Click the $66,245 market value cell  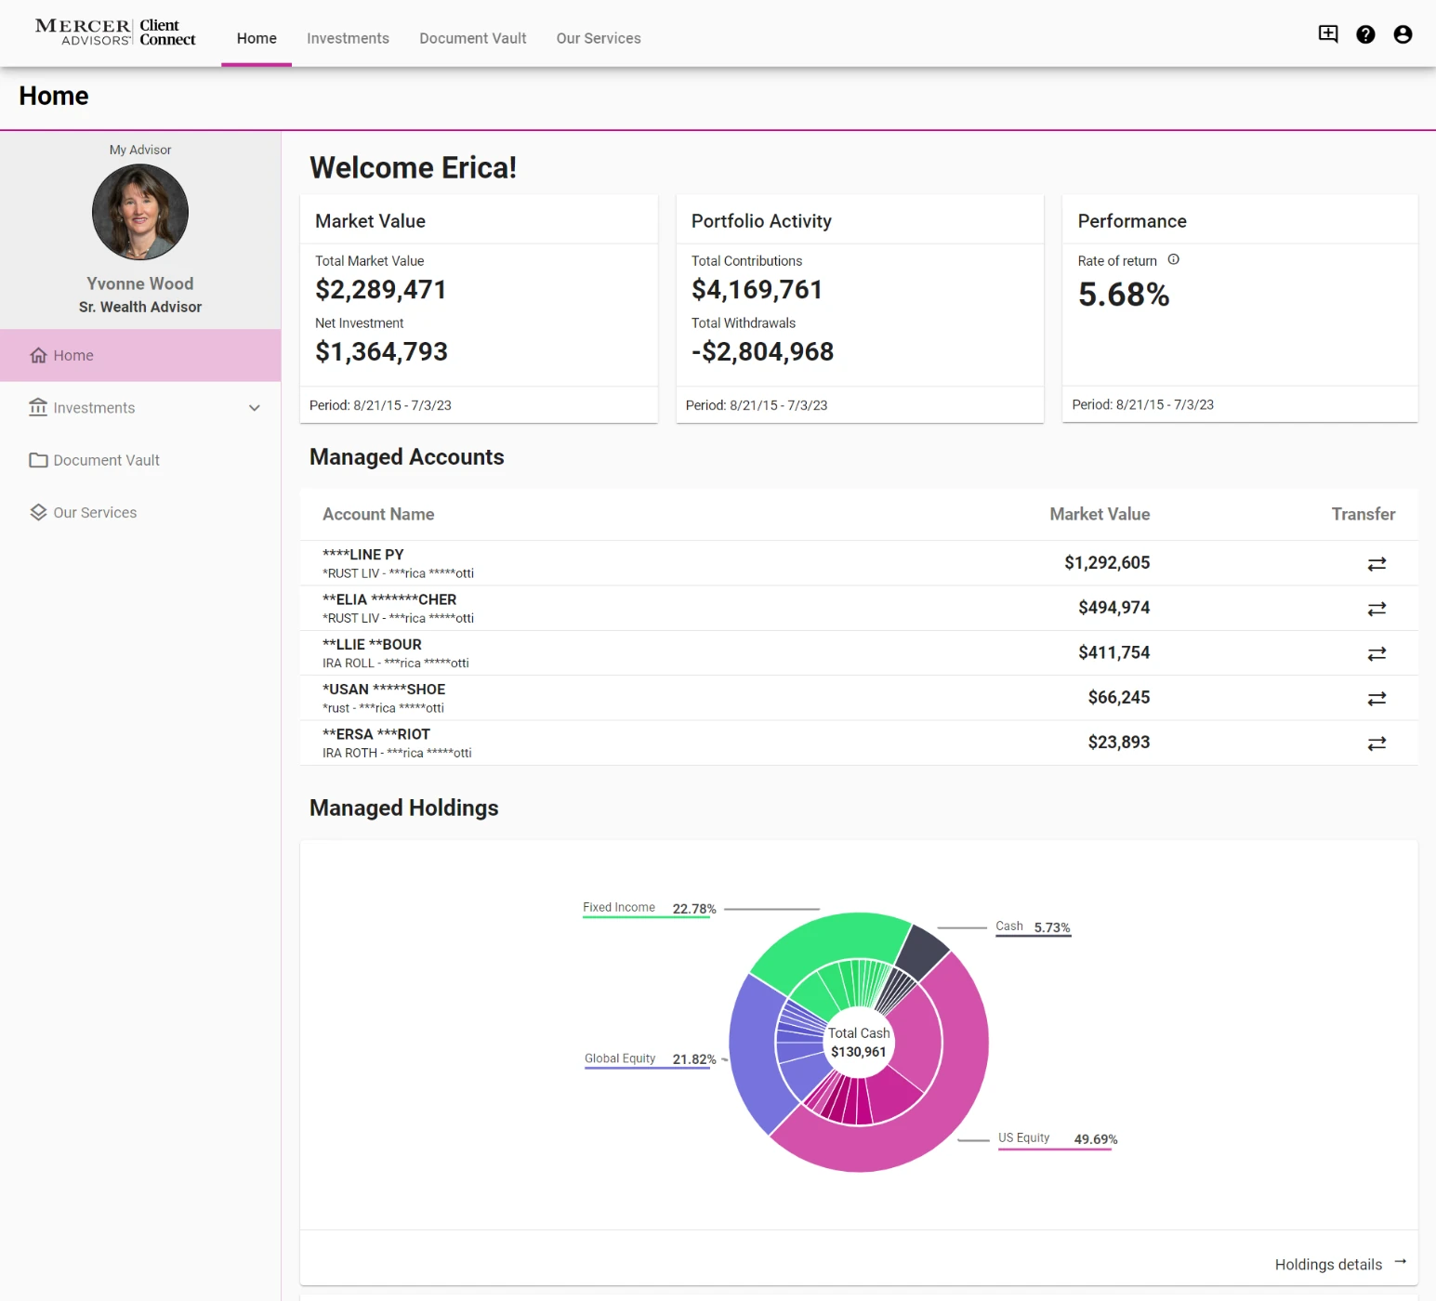(x=1119, y=697)
